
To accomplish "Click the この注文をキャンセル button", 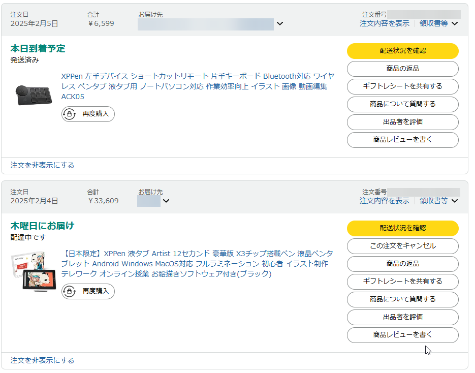I will tap(402, 246).
